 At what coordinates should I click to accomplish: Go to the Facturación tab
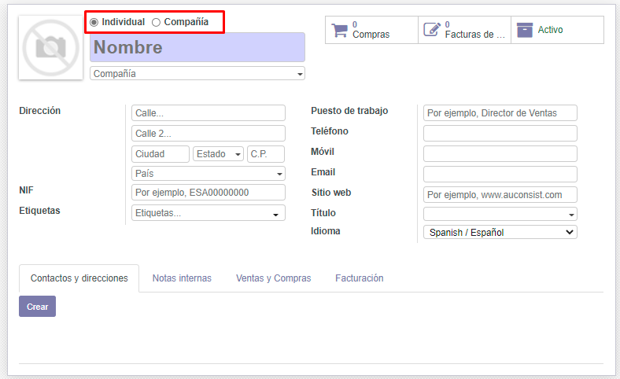coord(359,278)
